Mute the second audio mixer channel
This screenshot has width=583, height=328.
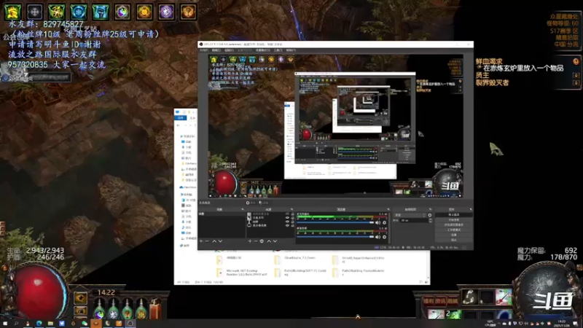click(x=377, y=237)
